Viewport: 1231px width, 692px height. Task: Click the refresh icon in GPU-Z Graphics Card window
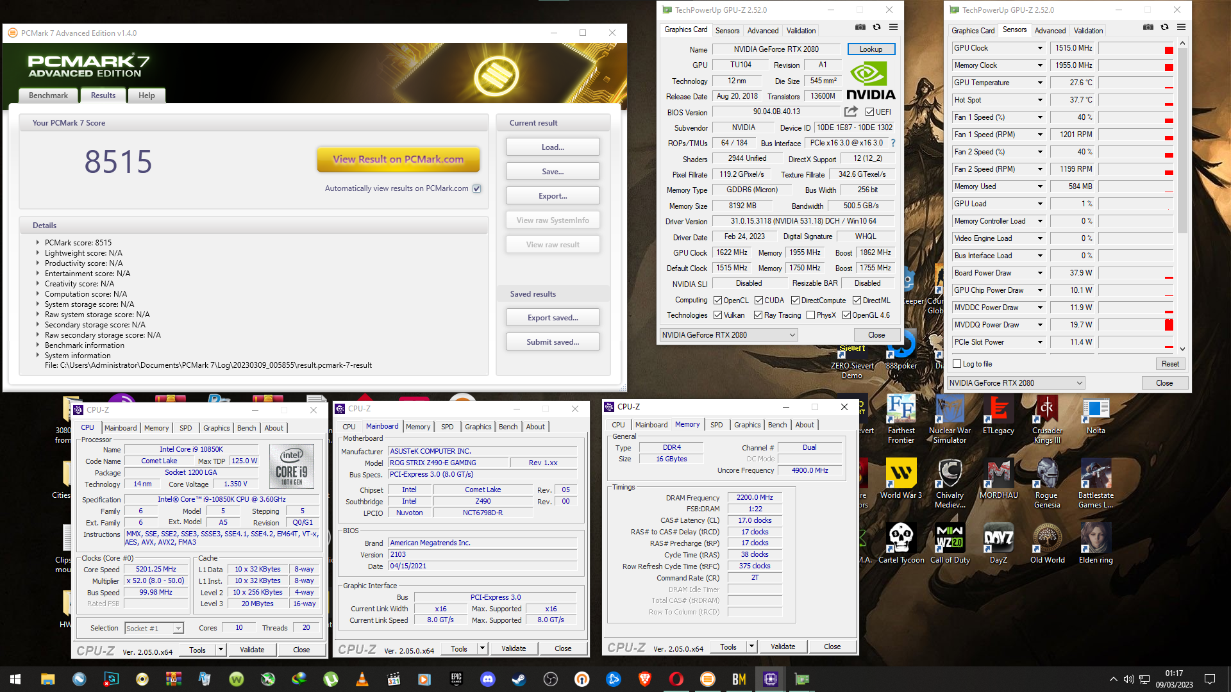[876, 28]
